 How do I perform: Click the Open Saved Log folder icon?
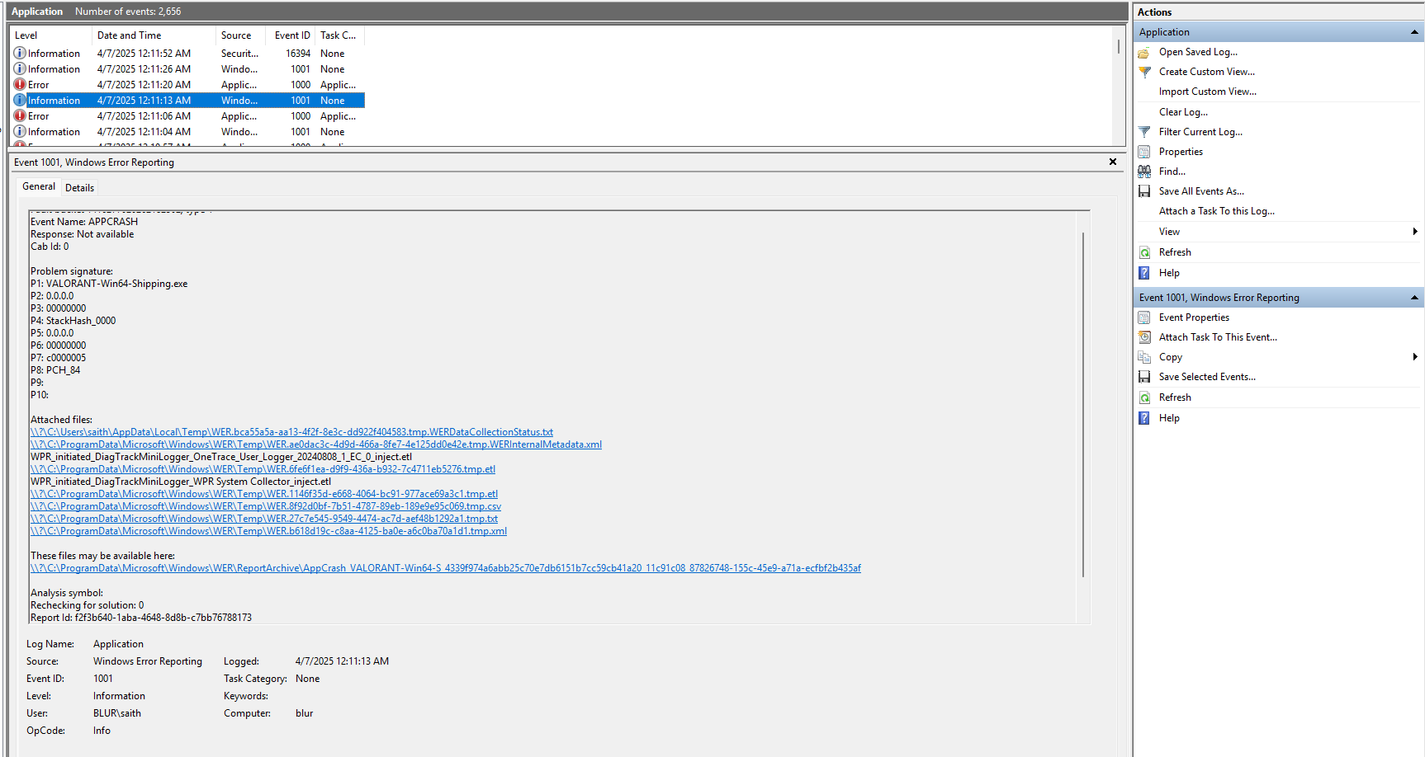point(1144,52)
